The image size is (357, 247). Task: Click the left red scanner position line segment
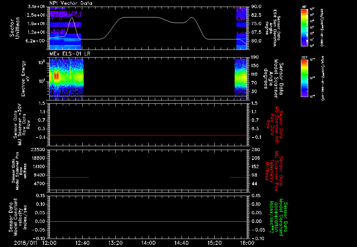tap(69, 177)
